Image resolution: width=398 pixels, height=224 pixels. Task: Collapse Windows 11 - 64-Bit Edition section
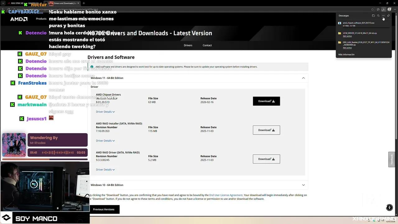coord(303,78)
